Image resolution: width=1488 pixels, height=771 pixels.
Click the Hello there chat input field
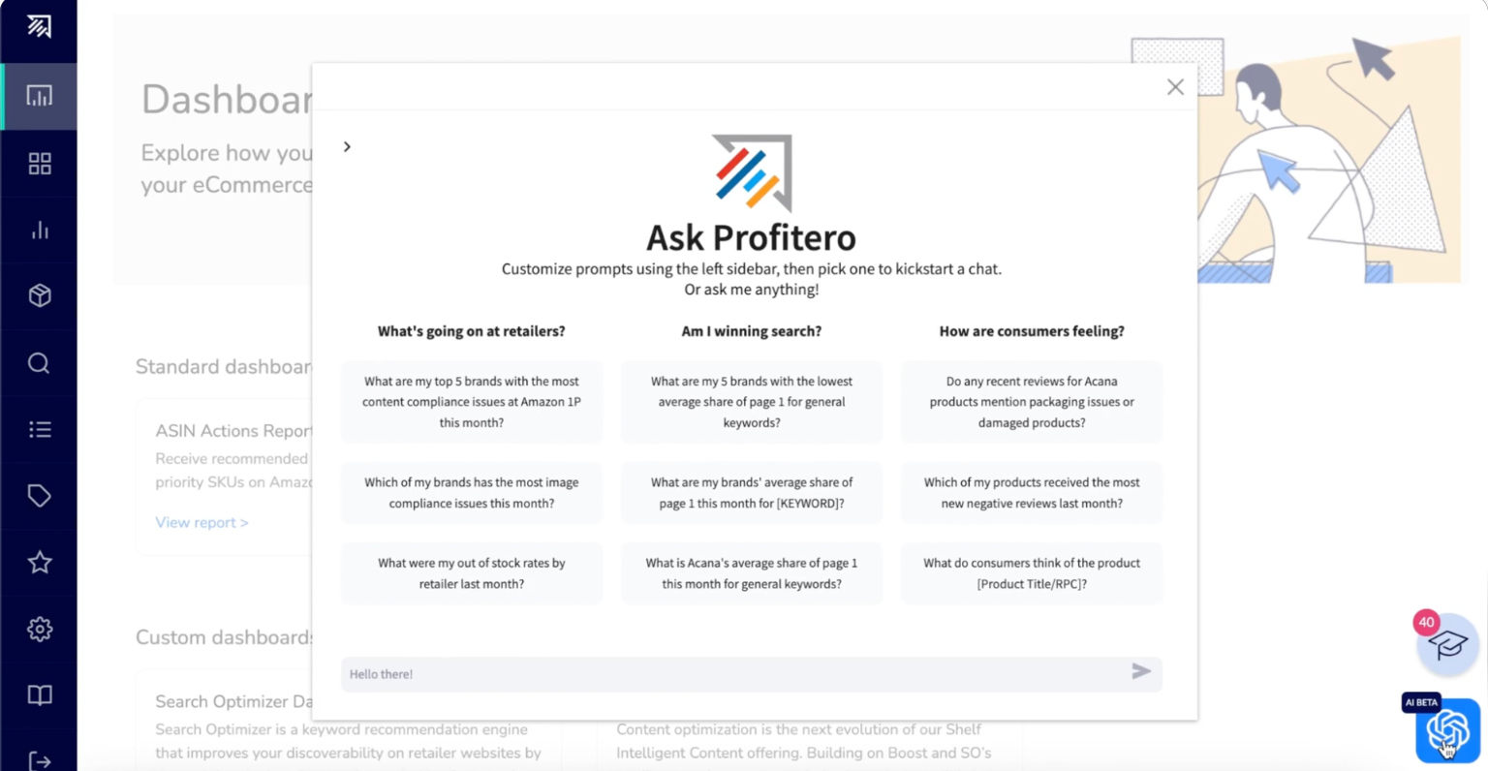pos(678,674)
